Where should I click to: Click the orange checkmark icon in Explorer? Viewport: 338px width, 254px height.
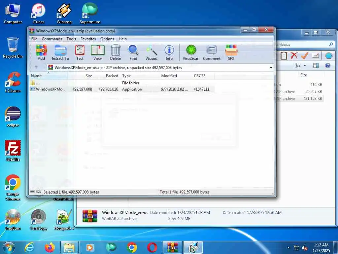pos(305,56)
